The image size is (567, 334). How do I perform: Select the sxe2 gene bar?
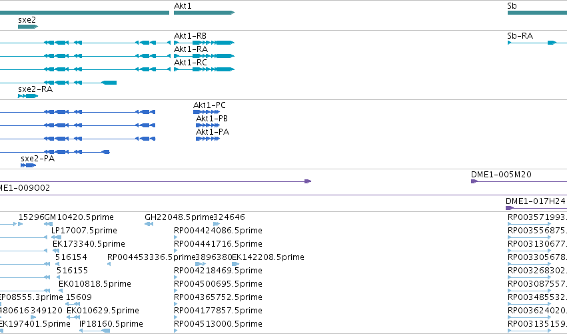click(28, 27)
